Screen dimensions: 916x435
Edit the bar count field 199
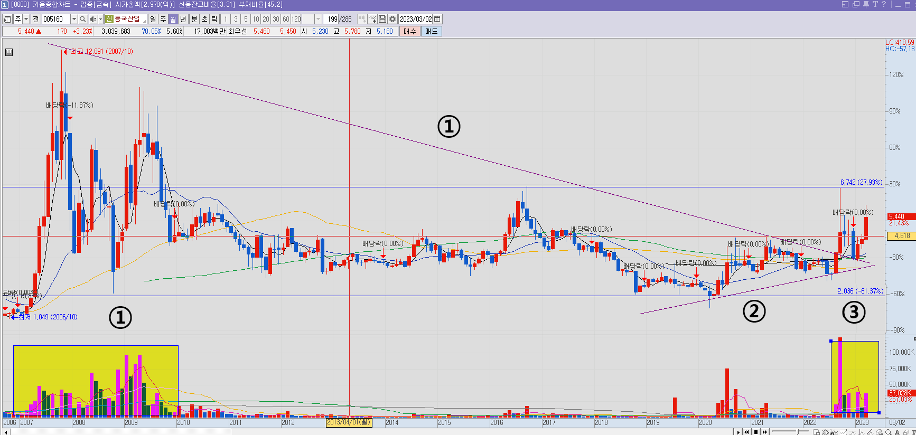click(331, 19)
